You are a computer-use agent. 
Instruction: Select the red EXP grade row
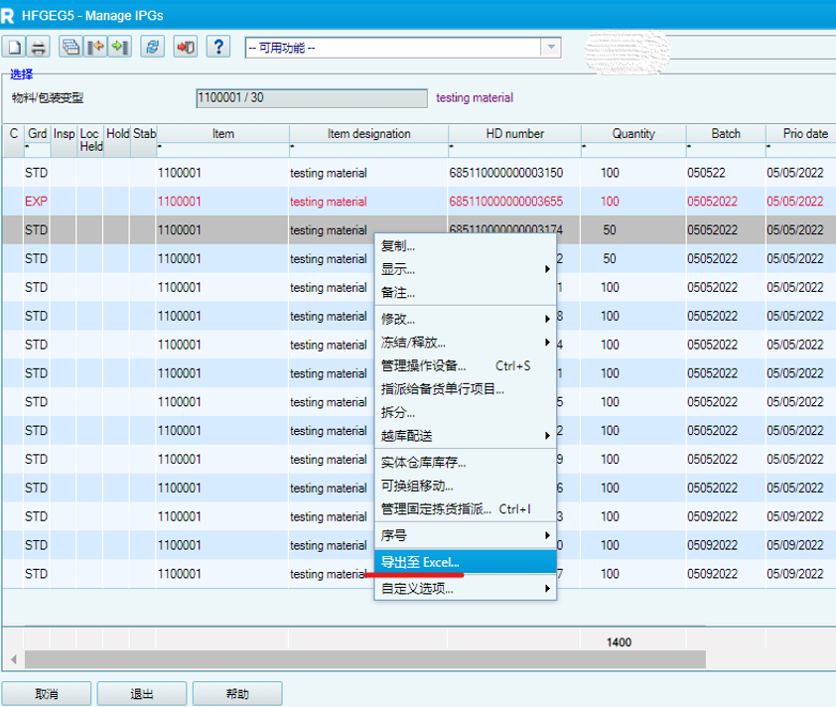(x=36, y=202)
